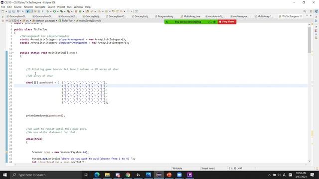Click the editor scroll down arrow
319x179 pixels.
click(x=310, y=161)
